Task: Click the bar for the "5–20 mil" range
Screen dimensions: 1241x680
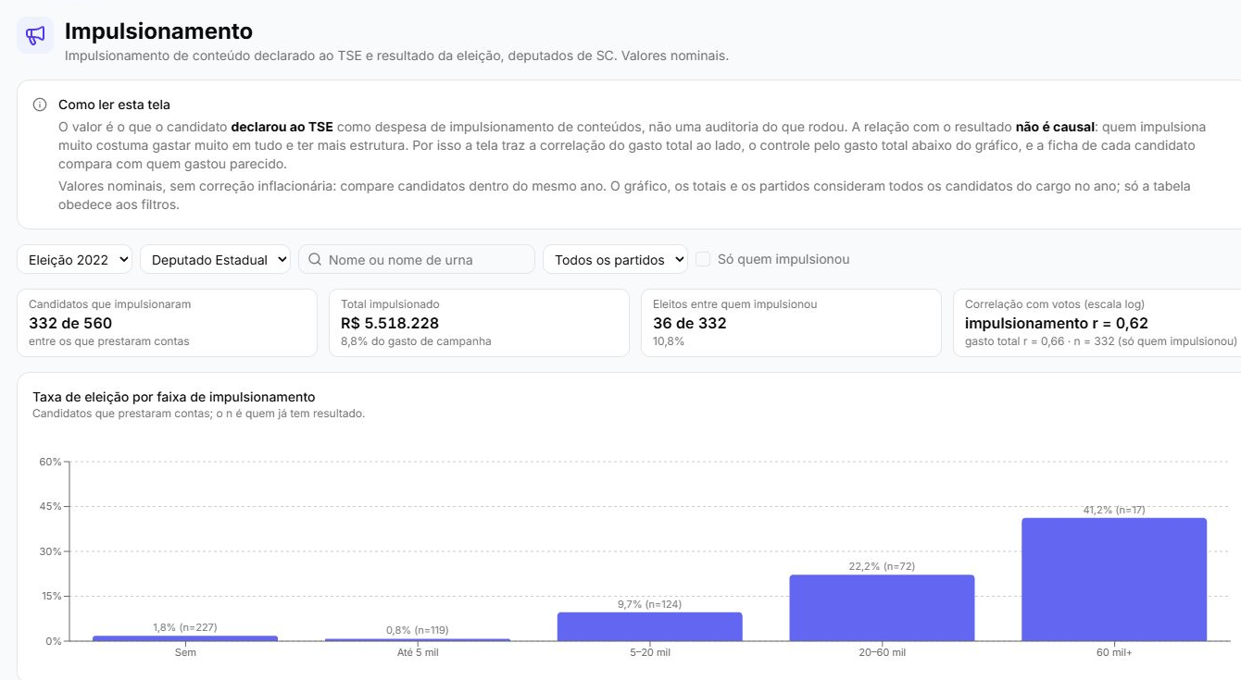Action: click(649, 626)
